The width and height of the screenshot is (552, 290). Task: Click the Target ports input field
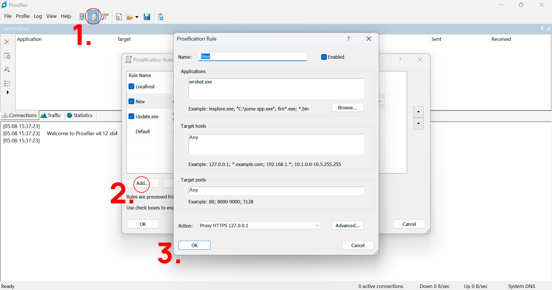(x=276, y=191)
